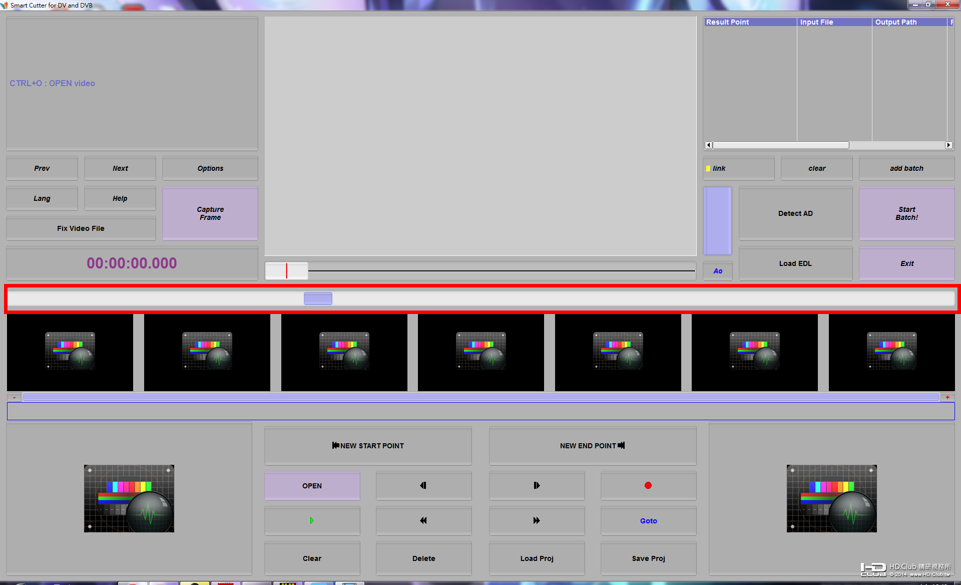The image size is (961, 585).
Task: Select the Result Point column header
Action: (x=750, y=22)
